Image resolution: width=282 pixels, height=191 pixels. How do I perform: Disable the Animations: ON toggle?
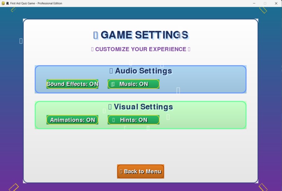[x=72, y=120]
